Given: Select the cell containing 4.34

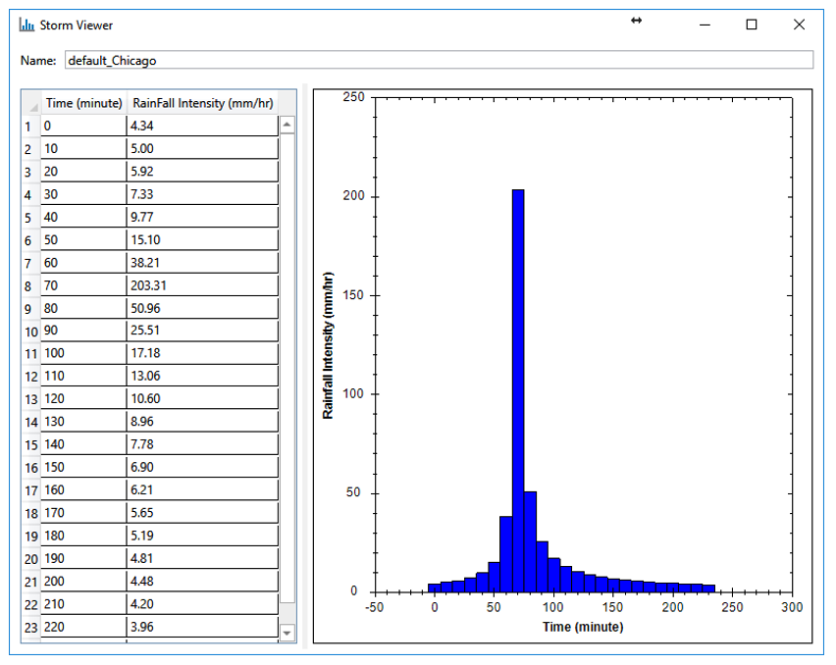Looking at the screenshot, I should (201, 126).
